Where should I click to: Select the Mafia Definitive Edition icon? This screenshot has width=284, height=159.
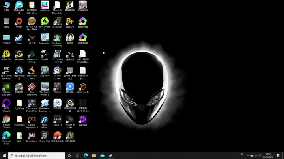pyautogui.click(x=45, y=122)
